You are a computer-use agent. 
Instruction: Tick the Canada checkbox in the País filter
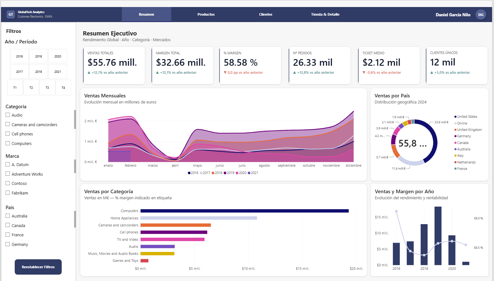pos(8,225)
